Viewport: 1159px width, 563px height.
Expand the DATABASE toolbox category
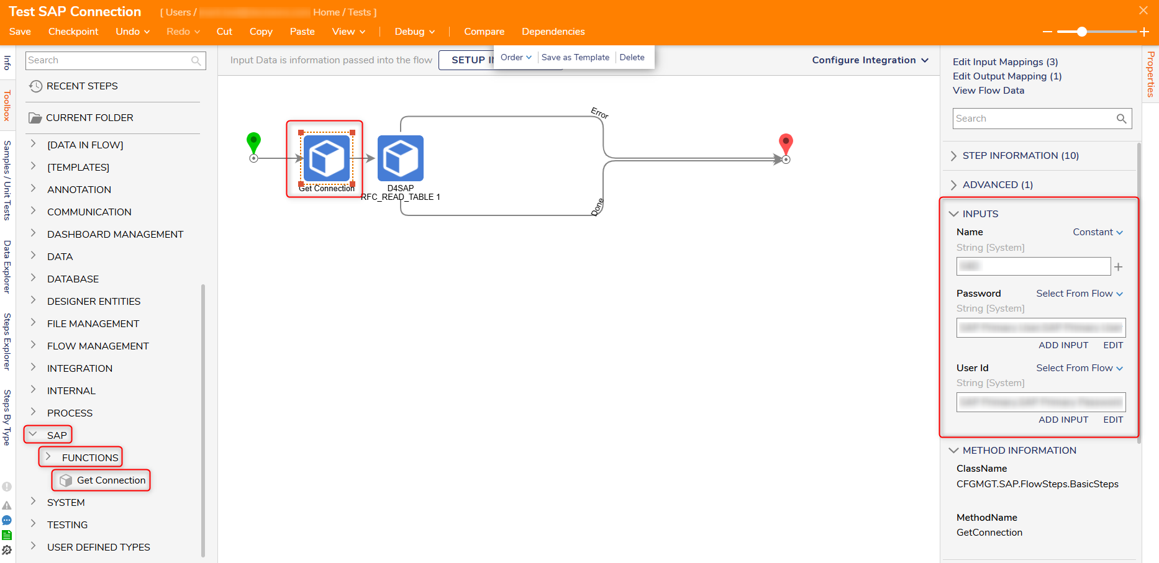coord(34,278)
